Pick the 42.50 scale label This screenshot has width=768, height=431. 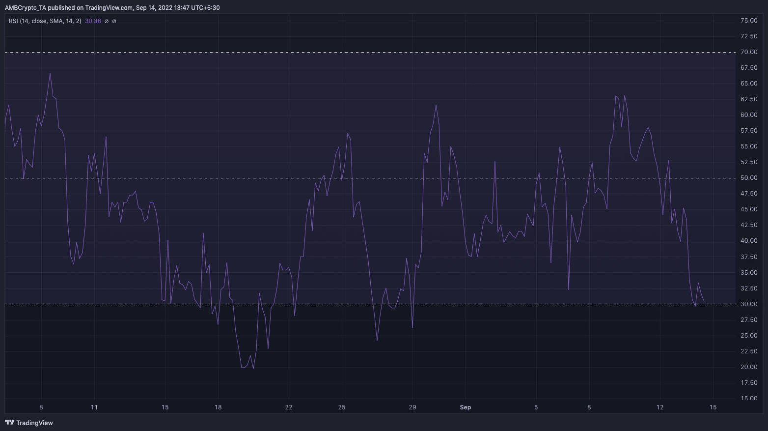[x=749, y=225]
